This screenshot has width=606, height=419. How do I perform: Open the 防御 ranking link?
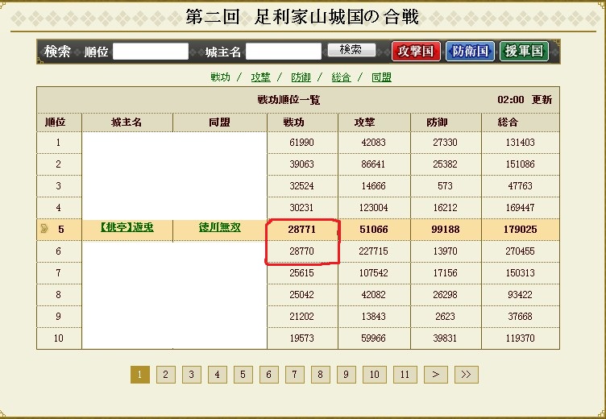coord(301,77)
